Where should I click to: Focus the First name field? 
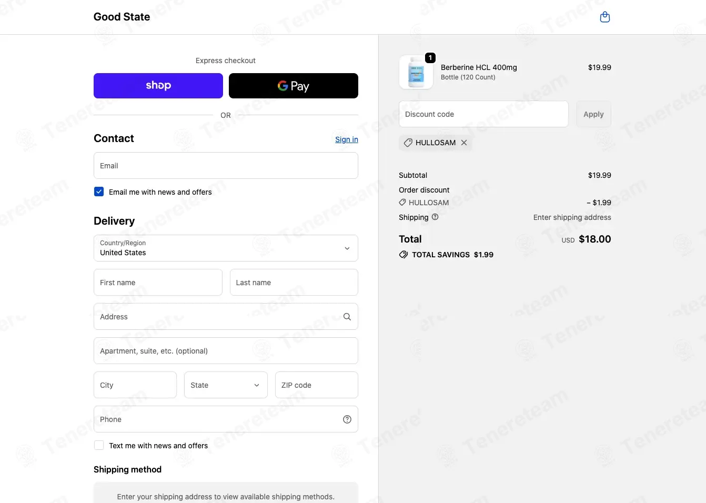[158, 283]
